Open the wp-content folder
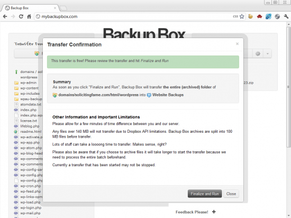291x218 pixels. (29, 88)
